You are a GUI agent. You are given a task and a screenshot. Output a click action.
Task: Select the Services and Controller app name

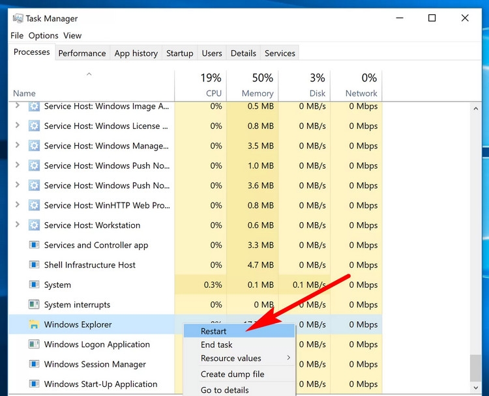point(96,245)
